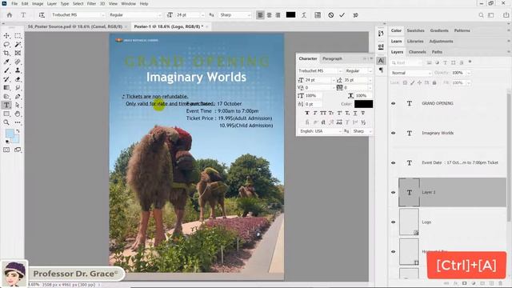Cancel current text edits
Viewport: 512px width, 288px height.
point(330,15)
